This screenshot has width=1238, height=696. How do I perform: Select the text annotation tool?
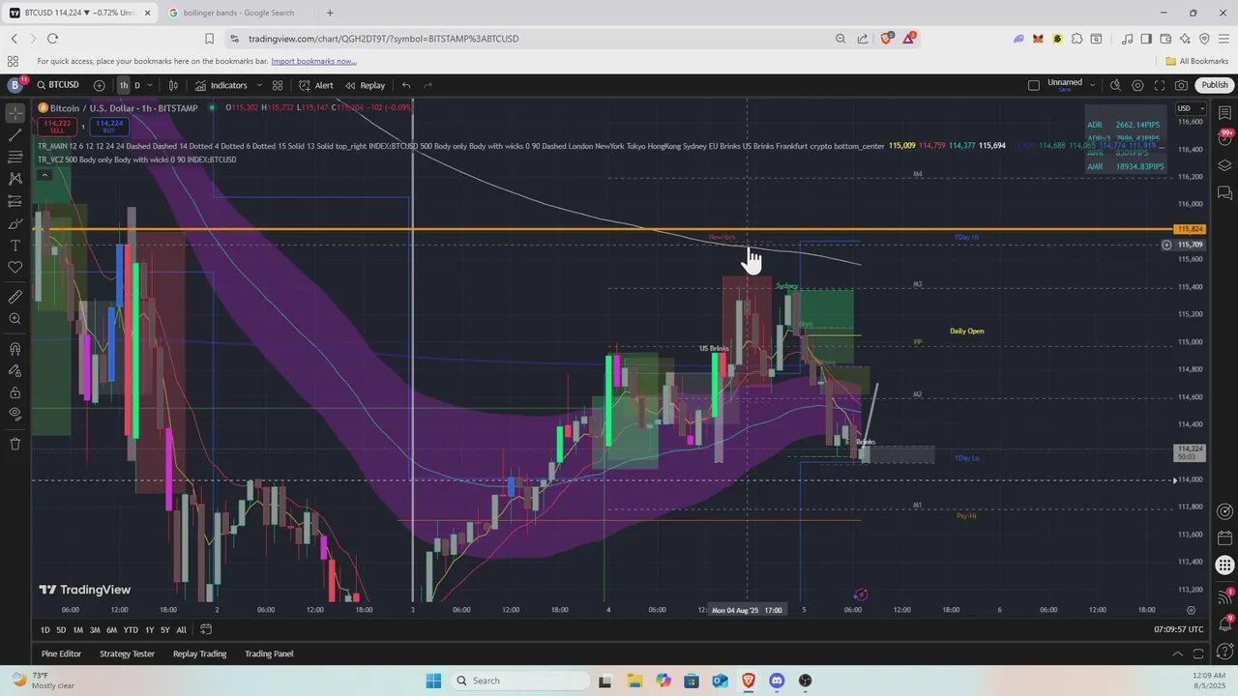15,246
